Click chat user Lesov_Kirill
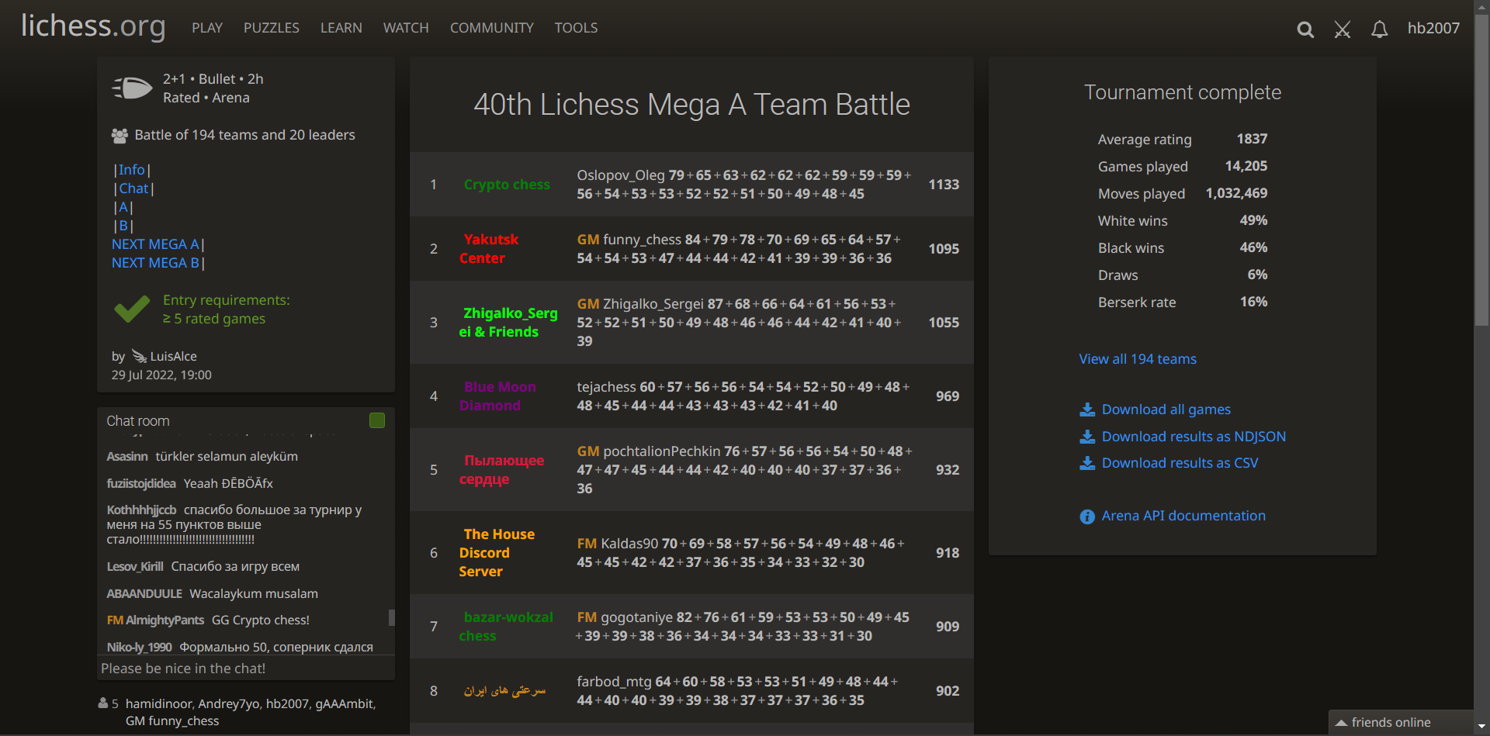 (x=135, y=567)
